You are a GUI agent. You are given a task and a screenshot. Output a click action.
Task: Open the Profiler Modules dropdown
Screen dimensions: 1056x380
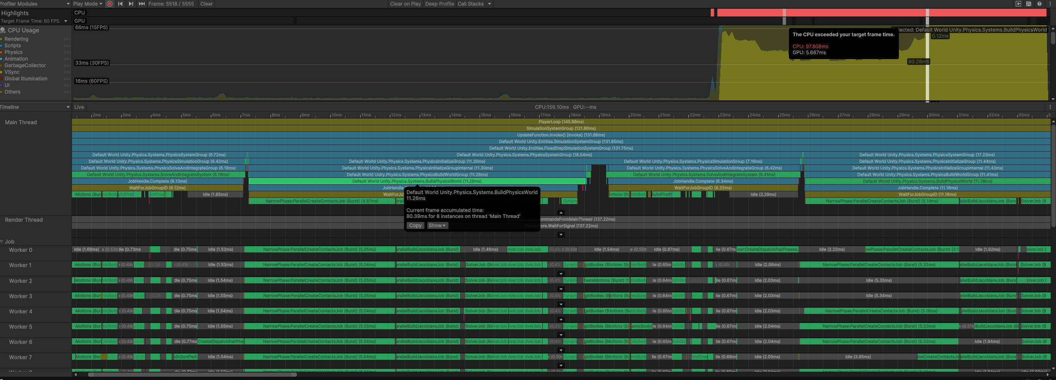pyautogui.click(x=35, y=4)
